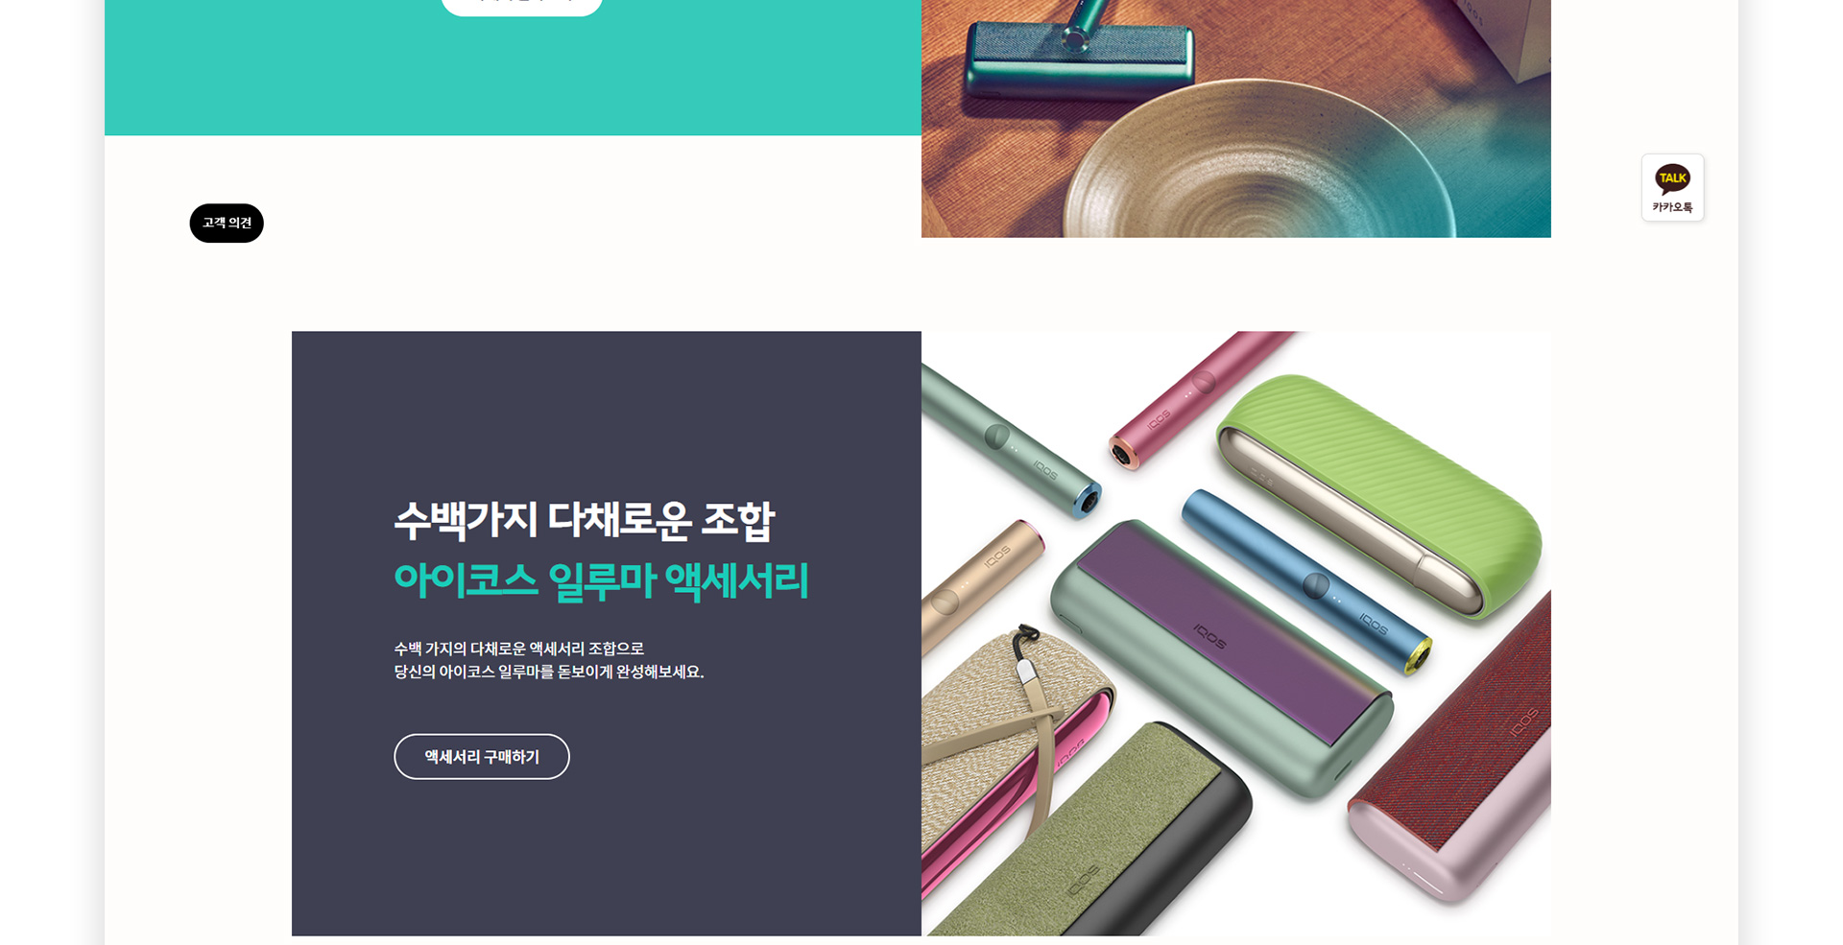Select the blue IQOS holder stick
1843x945 pixels.
click(1307, 581)
